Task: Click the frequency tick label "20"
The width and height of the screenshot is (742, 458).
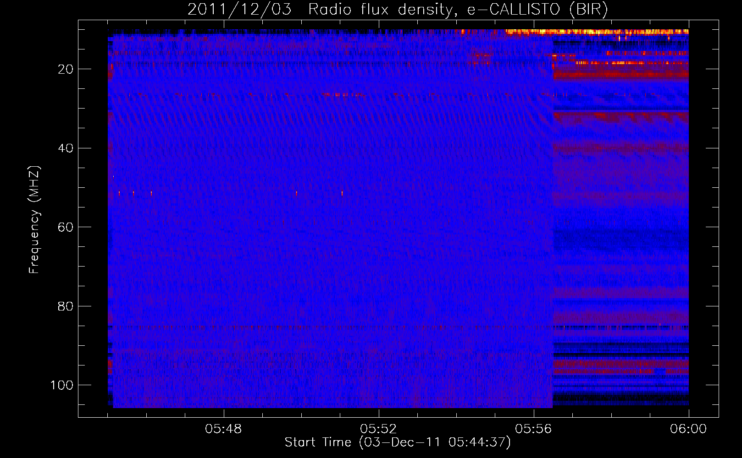Action: click(x=66, y=69)
